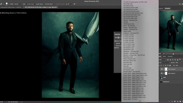183x103 pixels.
Task: Toggle artboard auto-nesting lock icon
Action: click(168, 66)
